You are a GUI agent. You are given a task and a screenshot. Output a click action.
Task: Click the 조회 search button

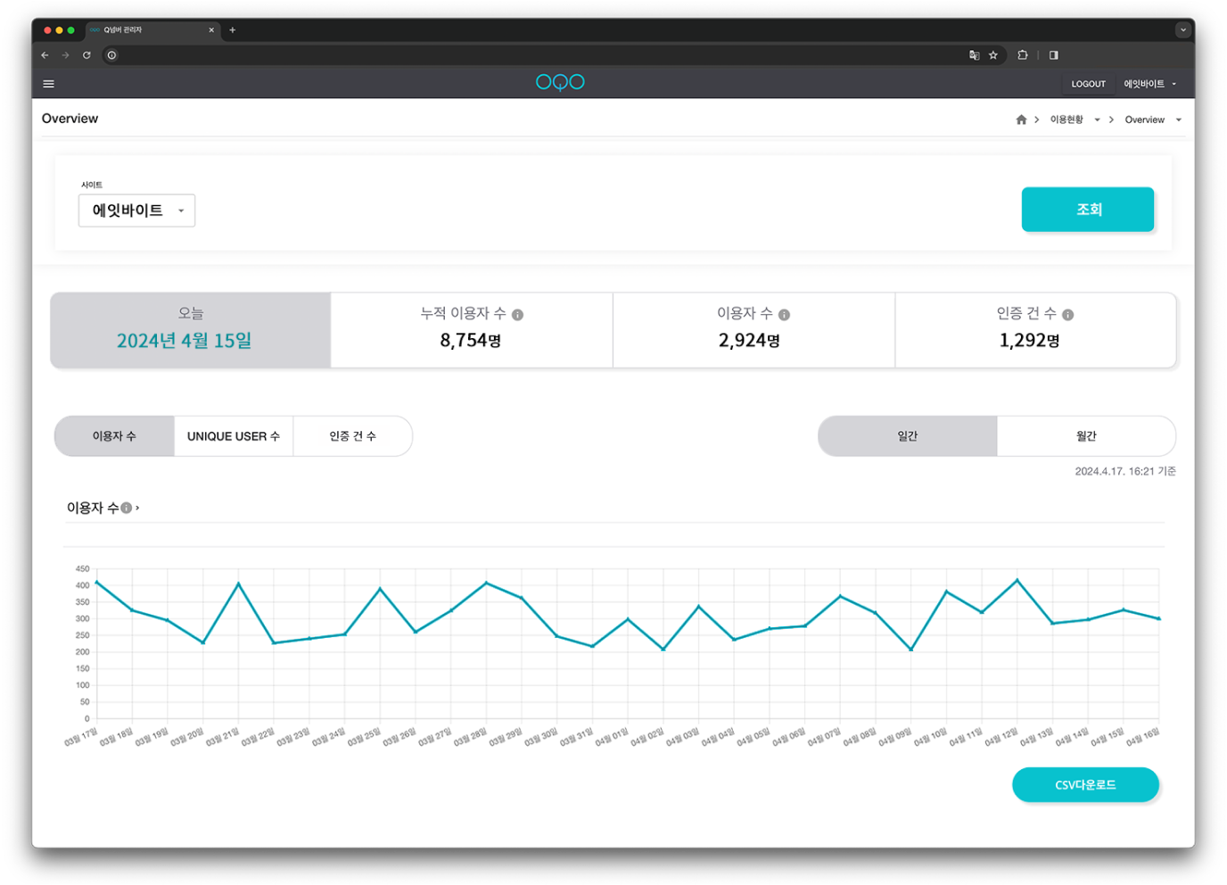pos(1087,210)
